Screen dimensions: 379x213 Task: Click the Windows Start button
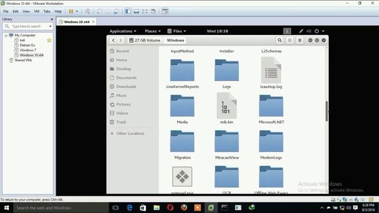(x=7, y=208)
